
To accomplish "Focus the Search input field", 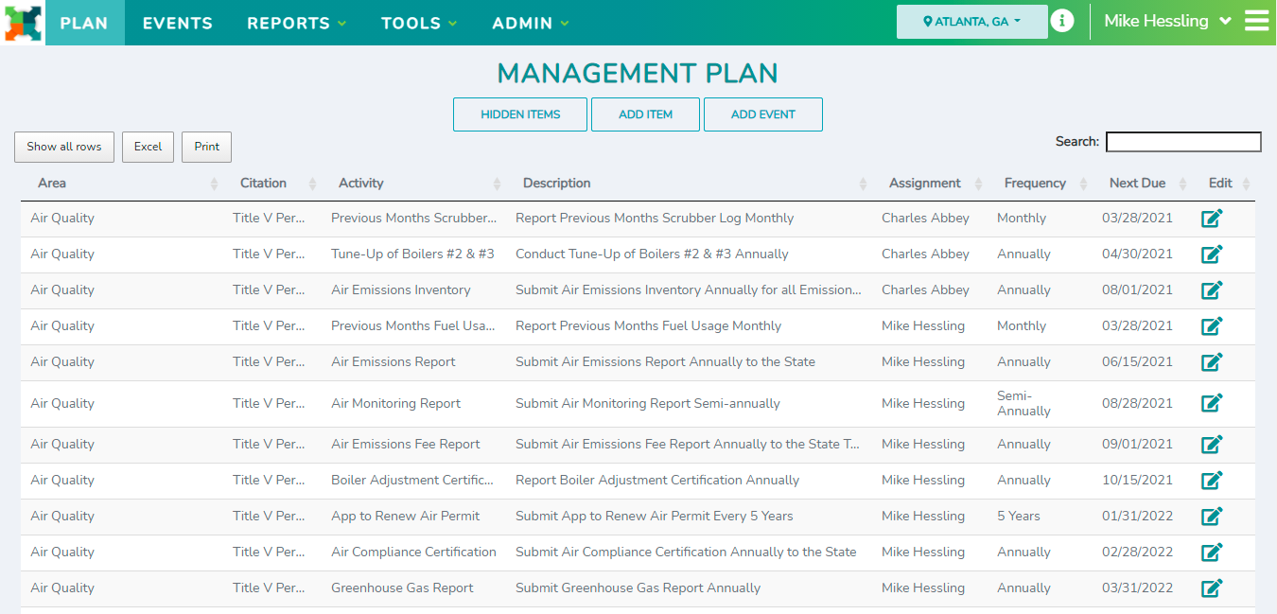I will [1183, 142].
